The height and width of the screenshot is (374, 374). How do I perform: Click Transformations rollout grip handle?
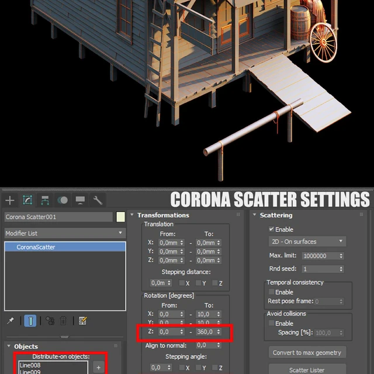(x=238, y=214)
